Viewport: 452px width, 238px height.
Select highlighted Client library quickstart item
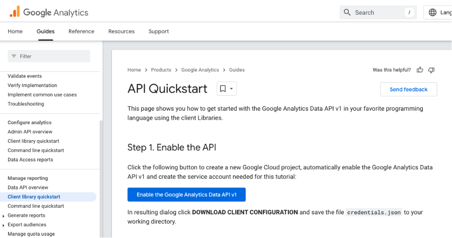tap(48, 197)
